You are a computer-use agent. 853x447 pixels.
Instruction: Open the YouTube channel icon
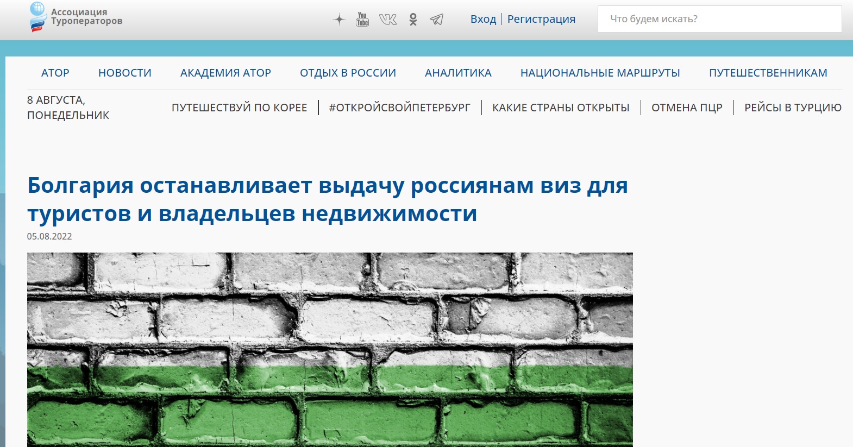362,20
